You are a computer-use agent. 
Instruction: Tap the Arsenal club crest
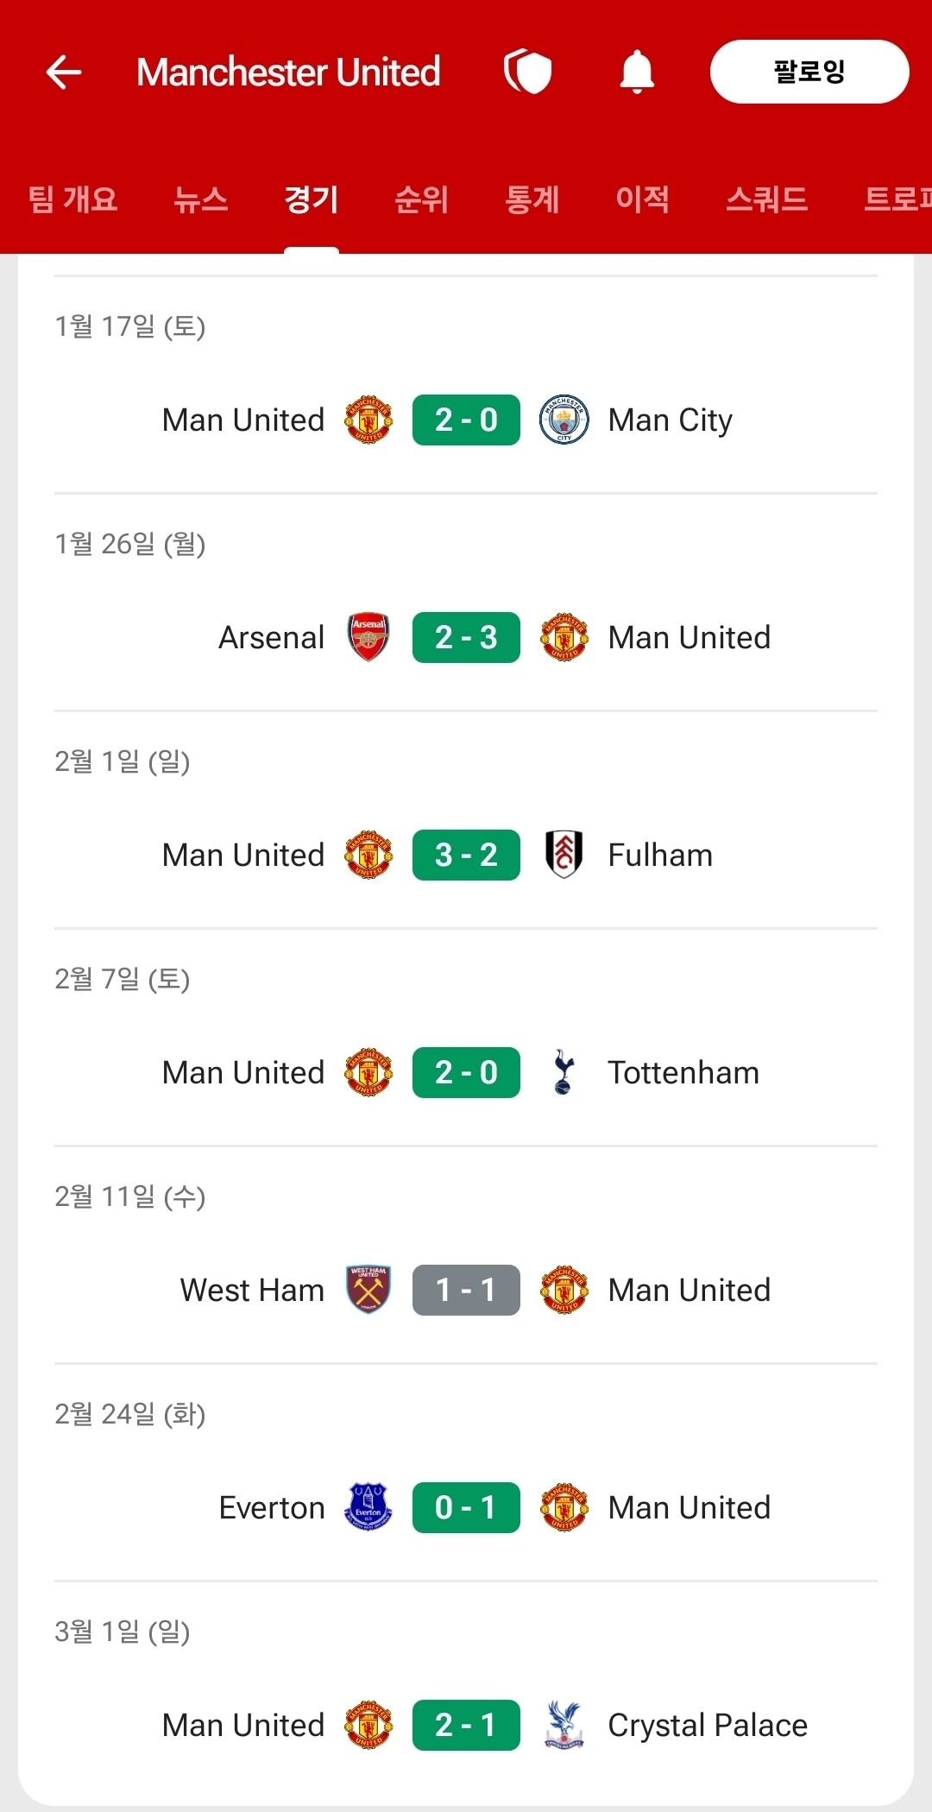(x=368, y=638)
